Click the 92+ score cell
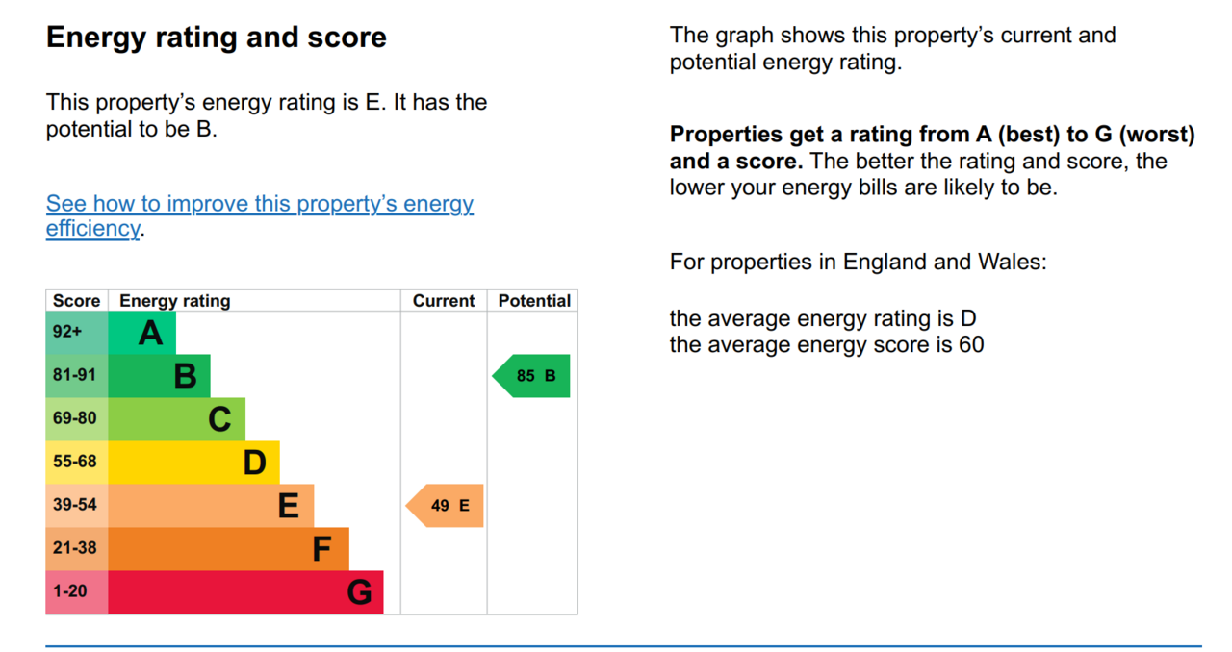 click(x=77, y=333)
